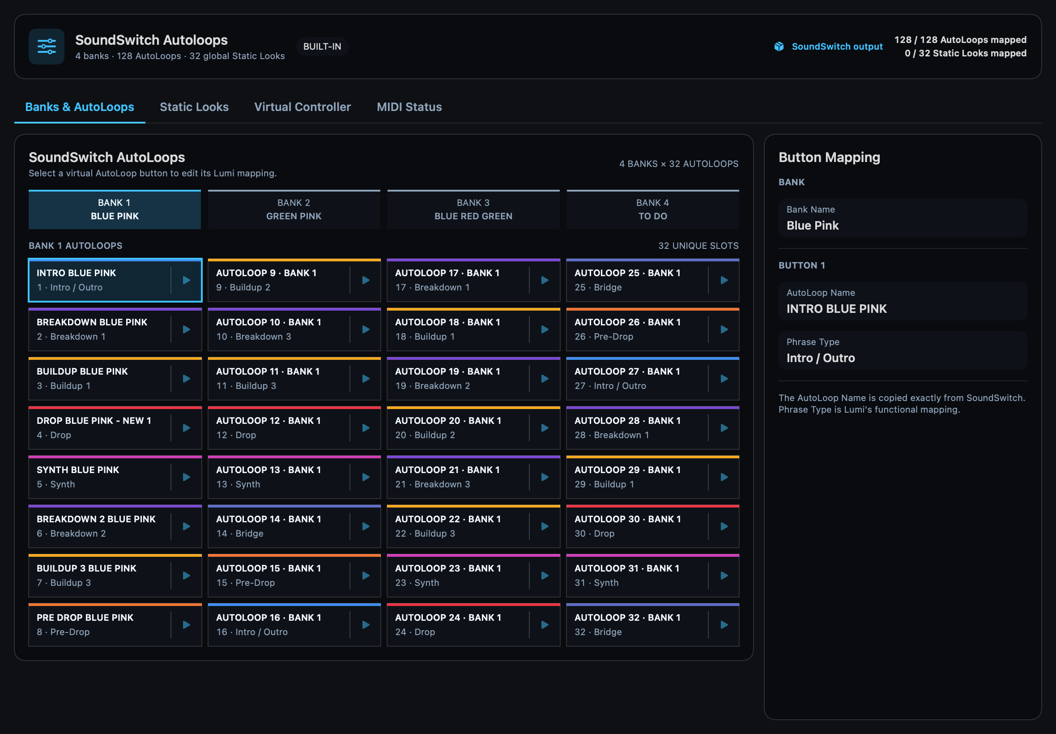Start Autoloop 24 Drop playback

pos(545,624)
